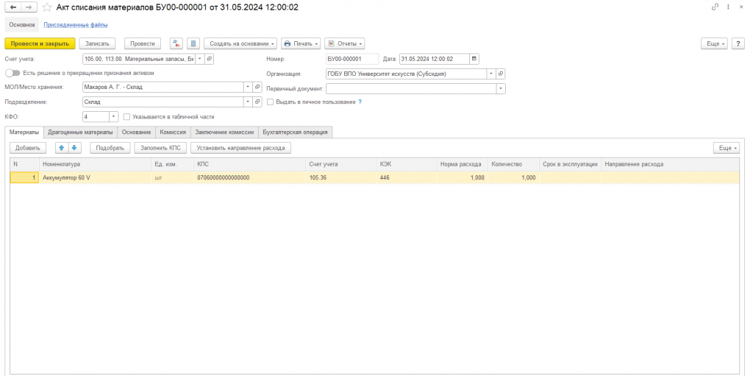Open the vertical dots menu in title bar
The width and height of the screenshot is (753, 376).
tap(729, 7)
